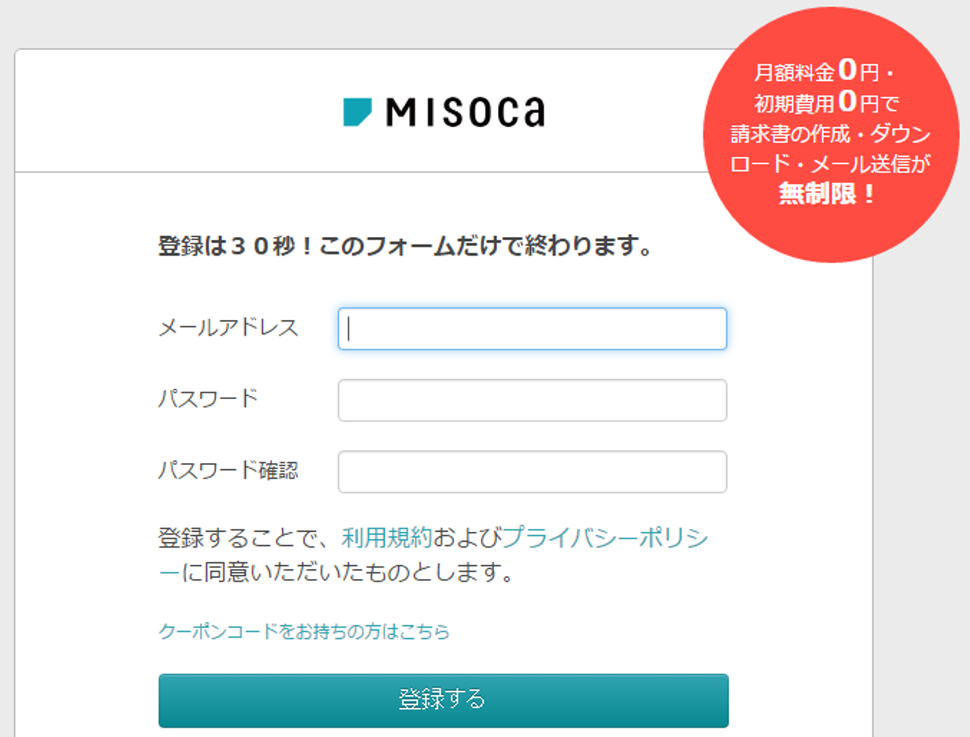This screenshot has width=970, height=737.
Task: Click the teal Misoca logo icon
Action: coord(357,112)
